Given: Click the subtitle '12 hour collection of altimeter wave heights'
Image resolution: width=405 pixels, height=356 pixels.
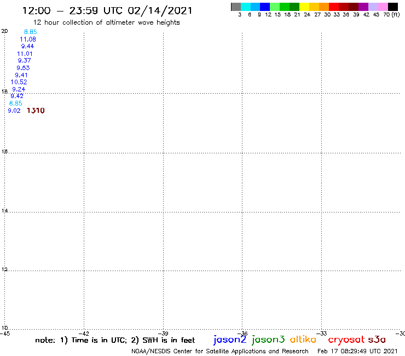Looking at the screenshot, I should pos(106,22).
